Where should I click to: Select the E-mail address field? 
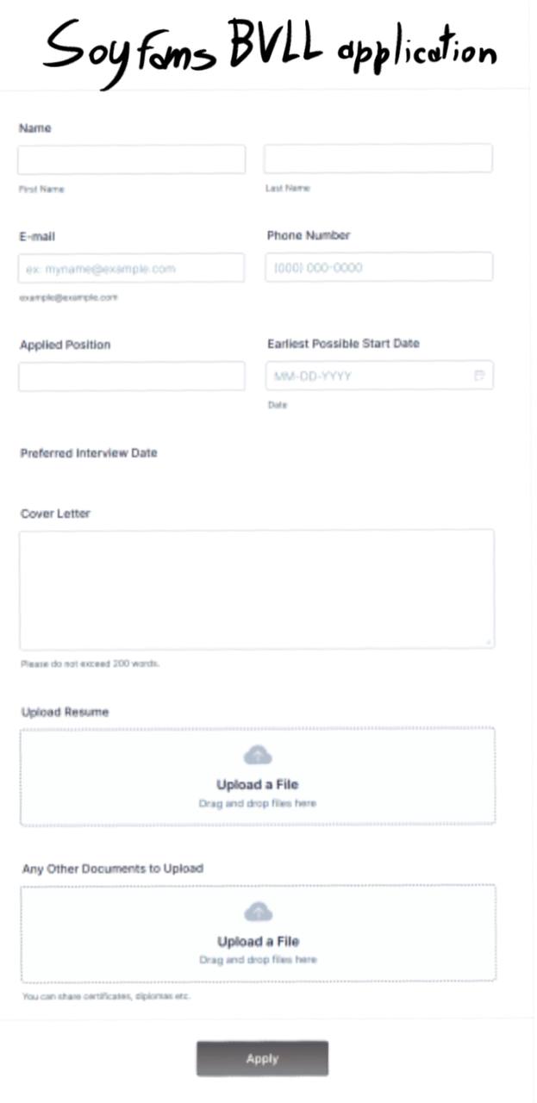click(131, 268)
